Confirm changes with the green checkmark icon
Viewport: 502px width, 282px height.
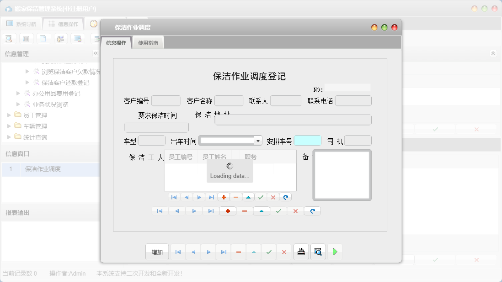tap(269, 251)
